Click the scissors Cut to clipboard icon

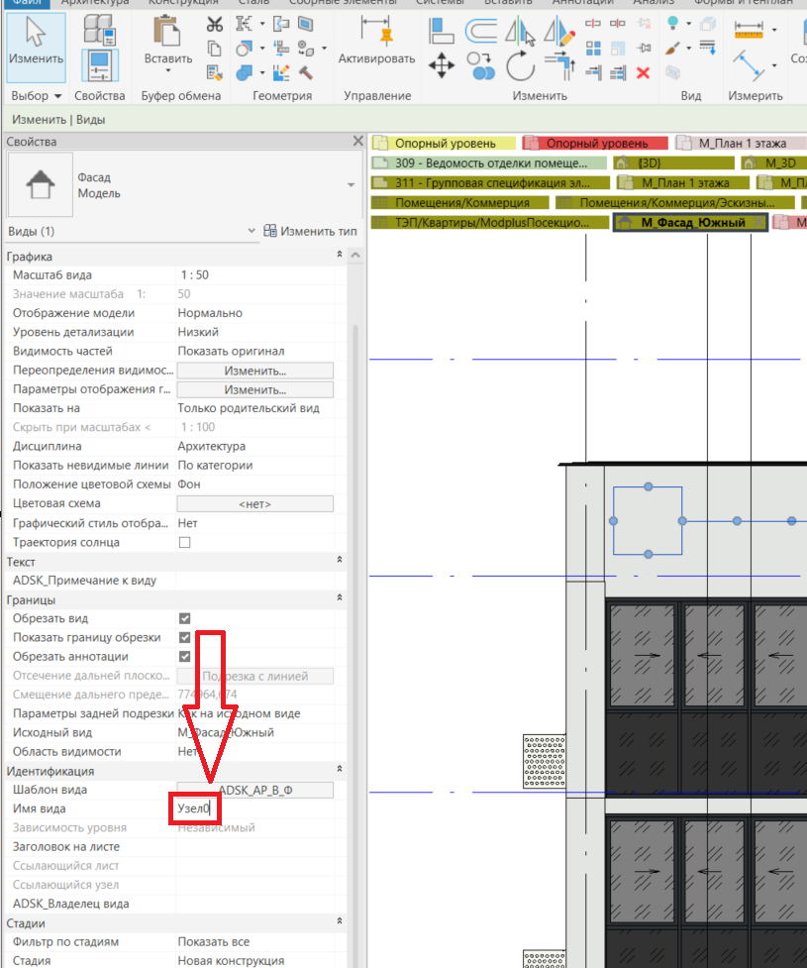pos(214,25)
